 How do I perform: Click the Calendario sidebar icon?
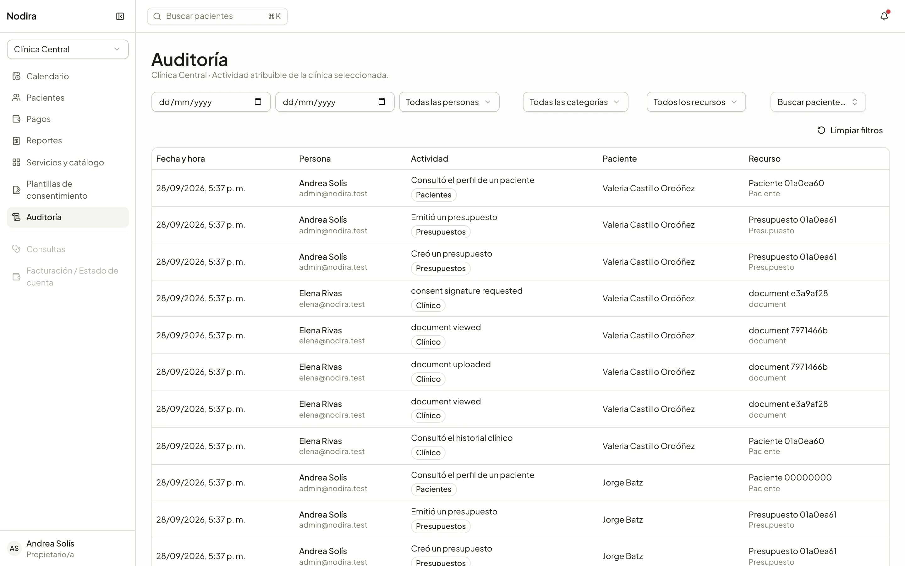tap(16, 76)
